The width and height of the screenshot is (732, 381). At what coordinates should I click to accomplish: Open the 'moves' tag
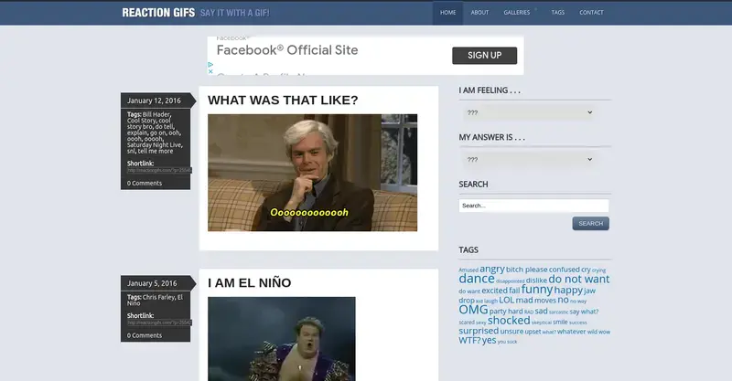(545, 301)
